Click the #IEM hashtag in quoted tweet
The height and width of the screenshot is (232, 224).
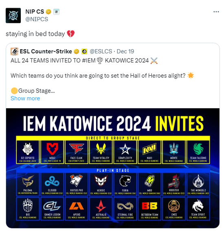[x=89, y=61]
